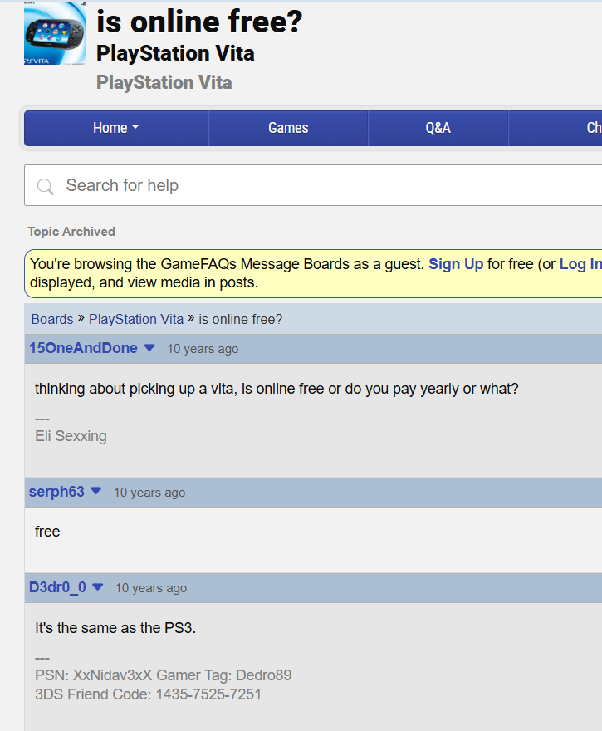Open the Games nav tab
This screenshot has height=731, width=602.
[x=288, y=128]
